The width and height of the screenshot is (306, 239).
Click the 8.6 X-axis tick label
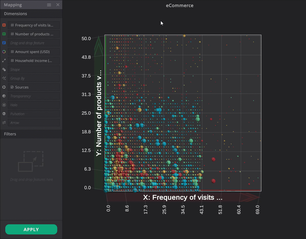127,209
